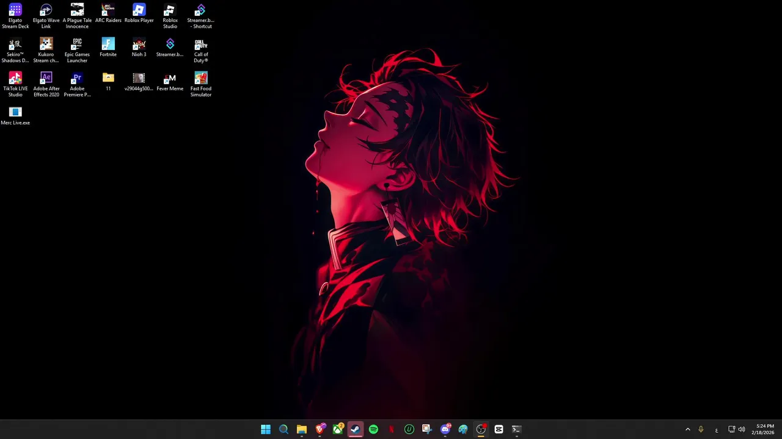Viewport: 782px width, 439px height.
Task: Select the Sekiro Shadows Die desktop icon
Action: pos(15,51)
